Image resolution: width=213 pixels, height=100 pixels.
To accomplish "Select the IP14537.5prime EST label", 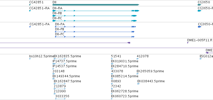I will (65, 66).
